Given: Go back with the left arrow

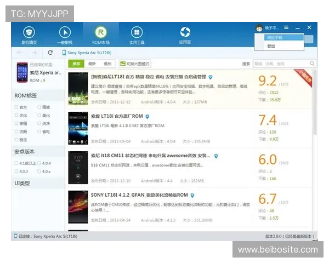Looking at the screenshot, I should coord(20,53).
